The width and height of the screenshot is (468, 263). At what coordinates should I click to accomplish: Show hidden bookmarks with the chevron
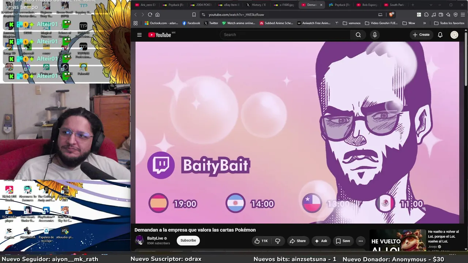pos(424,23)
